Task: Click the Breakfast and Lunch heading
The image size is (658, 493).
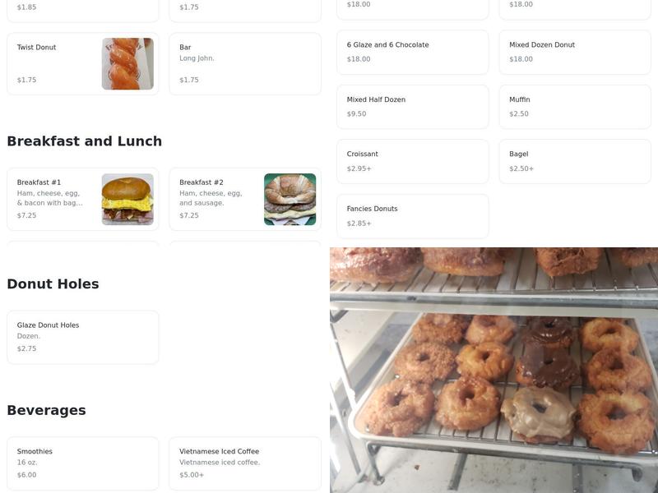Action: click(85, 141)
